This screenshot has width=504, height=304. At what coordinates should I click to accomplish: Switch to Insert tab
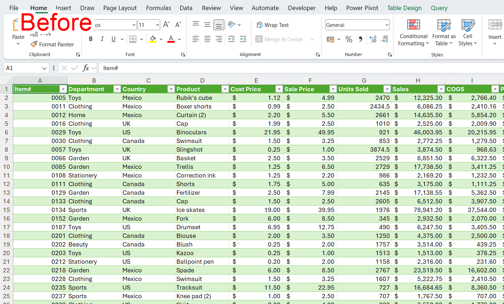[63, 8]
